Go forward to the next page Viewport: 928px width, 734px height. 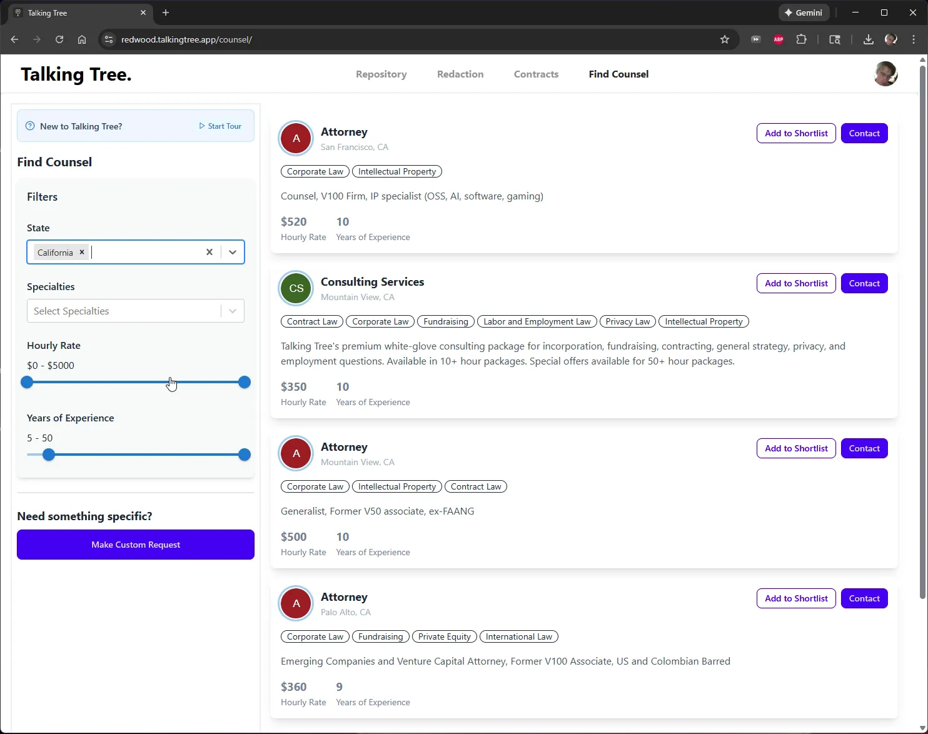37,39
